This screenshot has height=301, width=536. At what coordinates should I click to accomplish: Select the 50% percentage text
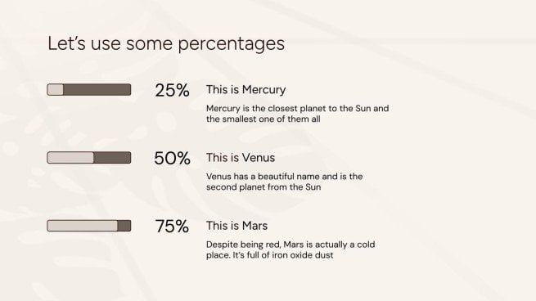(x=172, y=158)
